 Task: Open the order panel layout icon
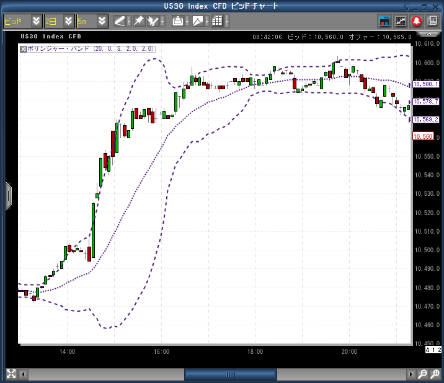pyautogui.click(x=384, y=20)
